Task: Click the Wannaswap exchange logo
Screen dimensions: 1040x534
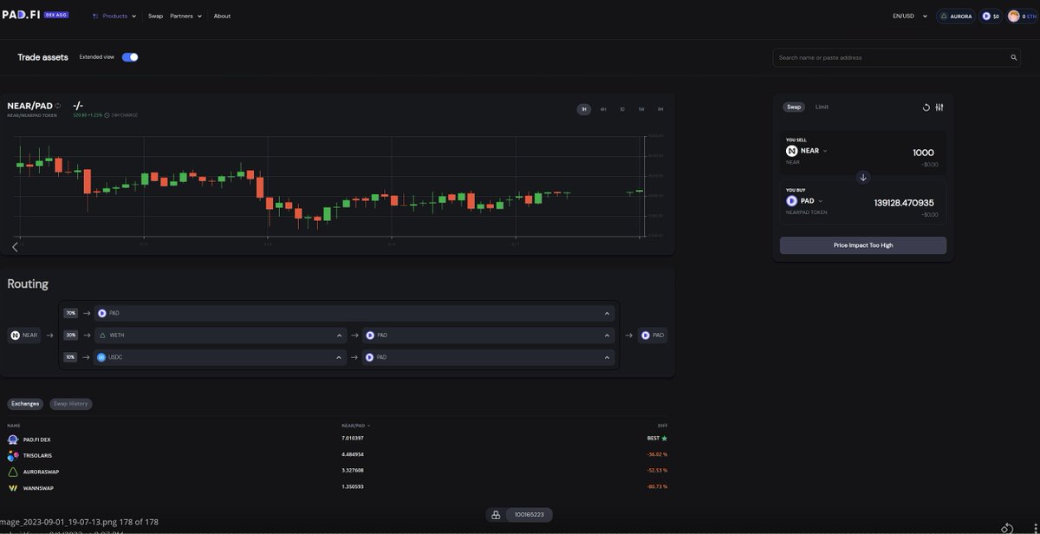Action: tap(13, 487)
